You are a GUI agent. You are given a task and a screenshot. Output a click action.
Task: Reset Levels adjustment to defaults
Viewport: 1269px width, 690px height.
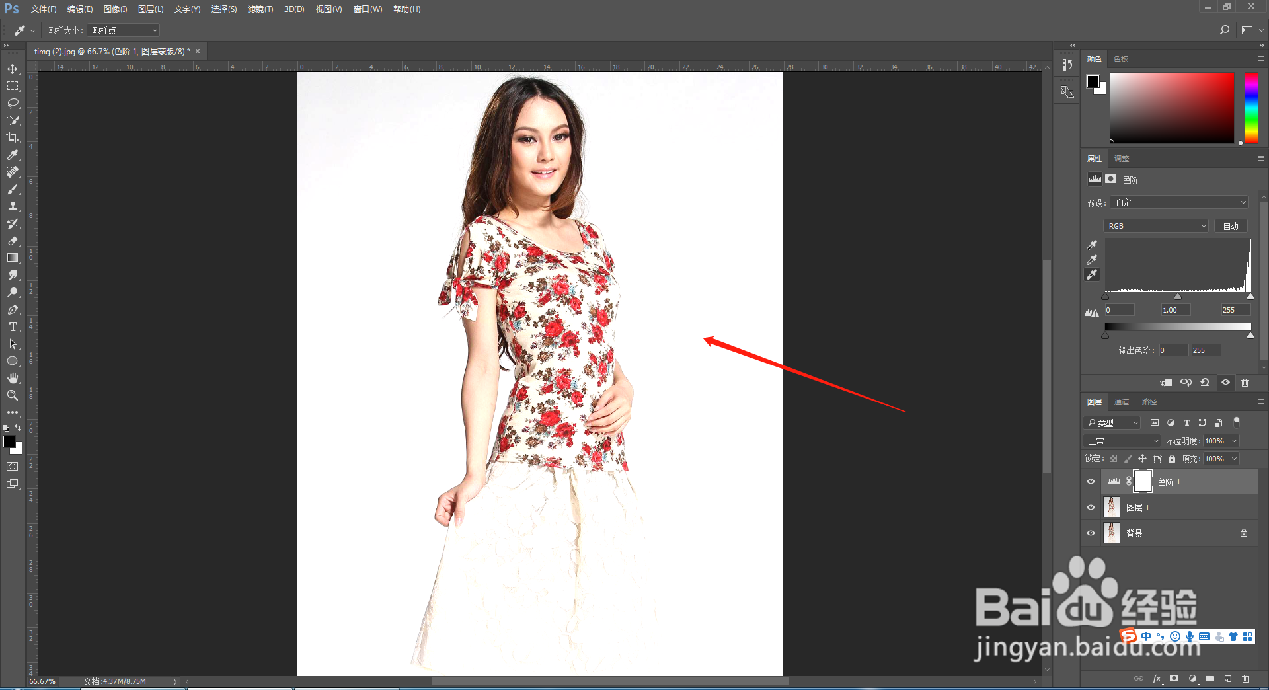coord(1205,383)
